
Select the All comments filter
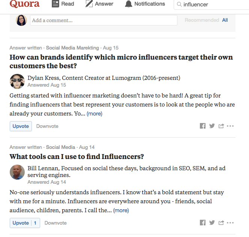click(x=225, y=20)
